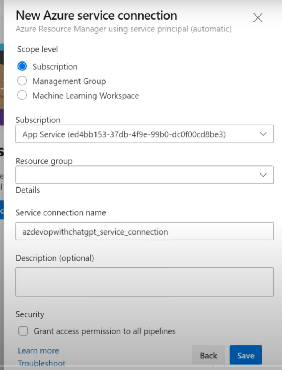The height and width of the screenshot is (370, 282).
Task: Enable Grant access permission to all pipelines checkbox
Action: pos(23,331)
